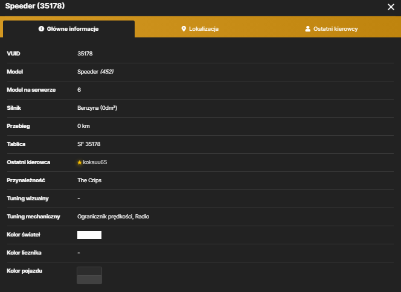Screen dimensions: 401x292
Task: Select the Ogranicznik prędkości, Radio tuning text
Action: [x=114, y=217]
